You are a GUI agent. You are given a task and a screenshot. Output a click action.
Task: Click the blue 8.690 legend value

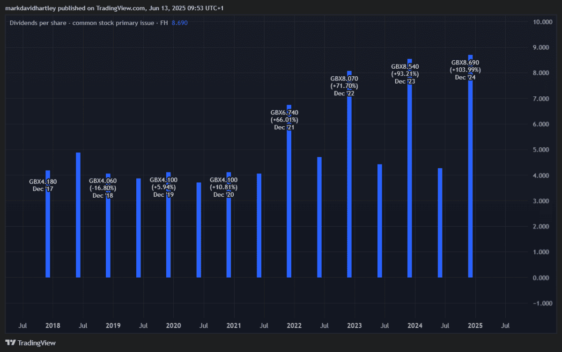point(179,22)
